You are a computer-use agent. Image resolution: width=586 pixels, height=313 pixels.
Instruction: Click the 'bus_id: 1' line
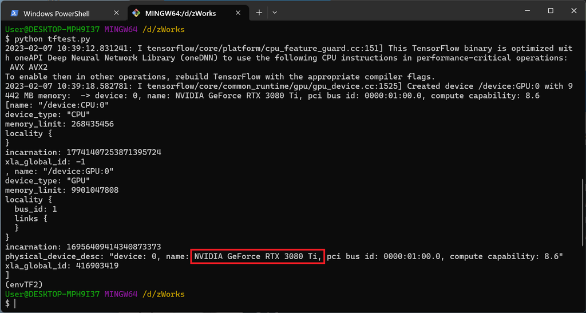36,209
